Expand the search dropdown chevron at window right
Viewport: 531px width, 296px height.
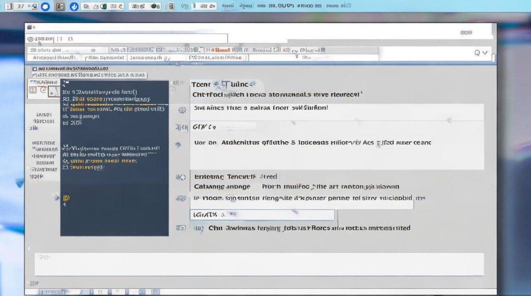click(x=485, y=52)
